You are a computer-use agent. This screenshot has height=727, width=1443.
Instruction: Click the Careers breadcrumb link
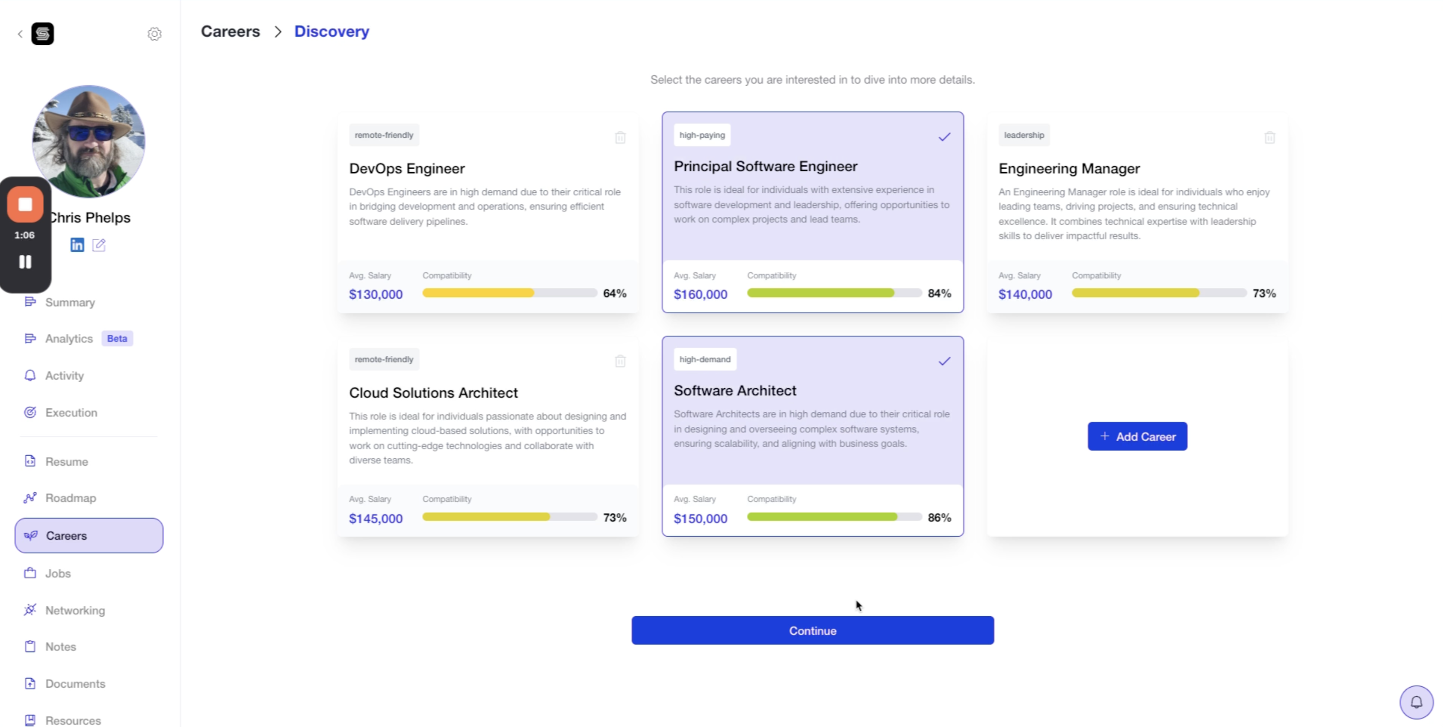tap(230, 31)
